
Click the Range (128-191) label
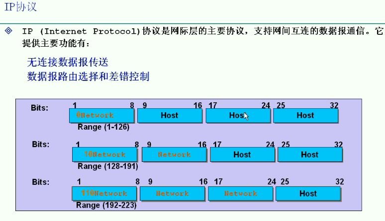108,166
